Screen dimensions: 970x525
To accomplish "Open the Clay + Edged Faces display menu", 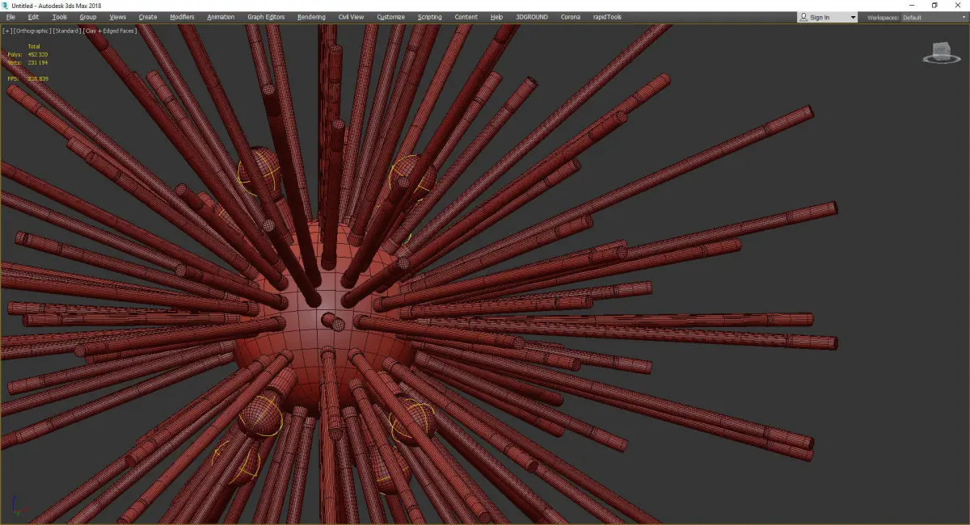I will click(x=110, y=31).
